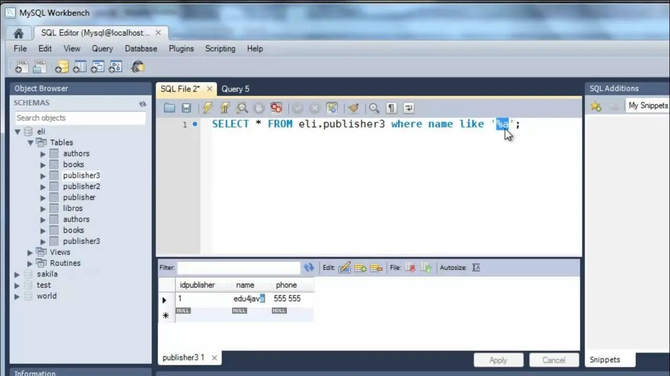
Task: Expand the Routines folder
Action: [30, 263]
